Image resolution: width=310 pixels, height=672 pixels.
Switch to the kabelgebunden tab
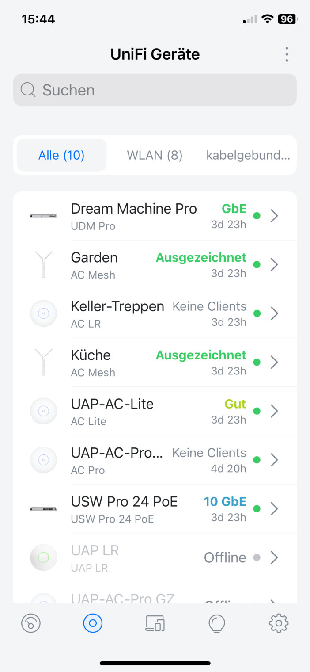pos(248,155)
